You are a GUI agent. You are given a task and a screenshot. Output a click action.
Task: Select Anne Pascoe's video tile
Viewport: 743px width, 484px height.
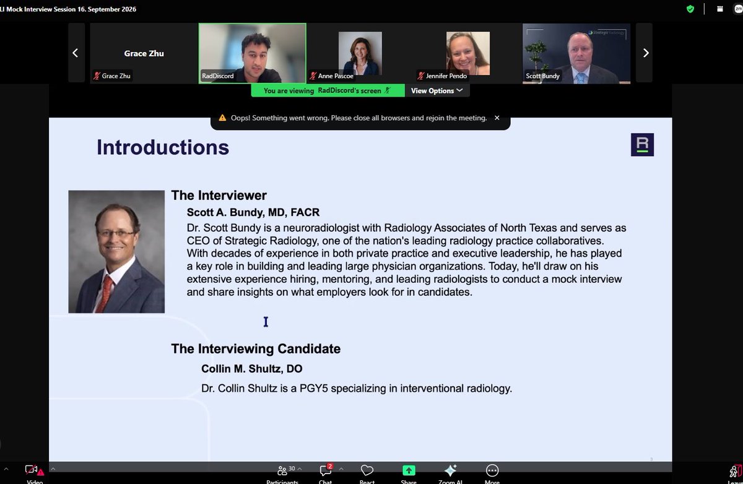[360, 53]
